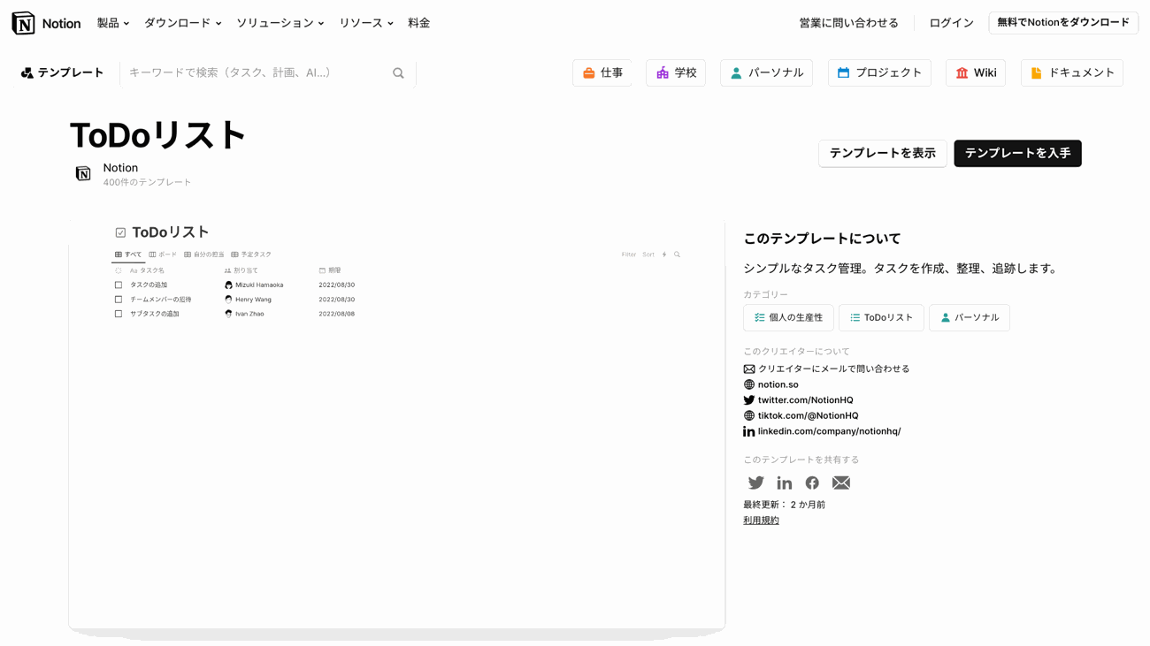Viewport: 1150px width, 646px height.
Task: Share template via email envelope icon
Action: tap(840, 483)
